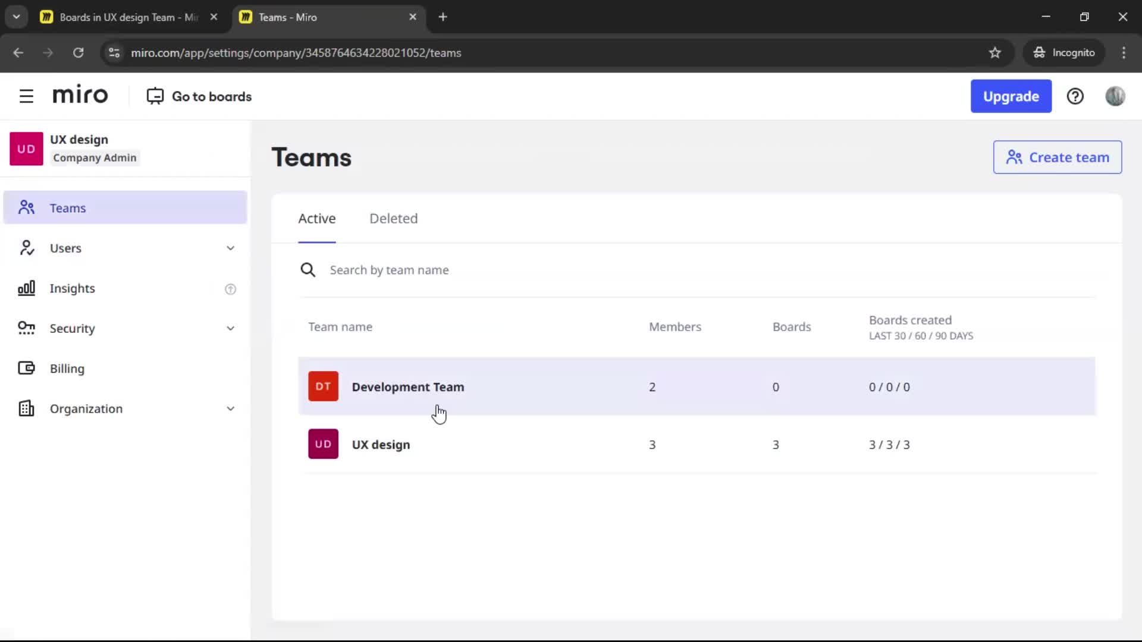Switch to the Active tab
The width and height of the screenshot is (1142, 642).
pyautogui.click(x=317, y=219)
